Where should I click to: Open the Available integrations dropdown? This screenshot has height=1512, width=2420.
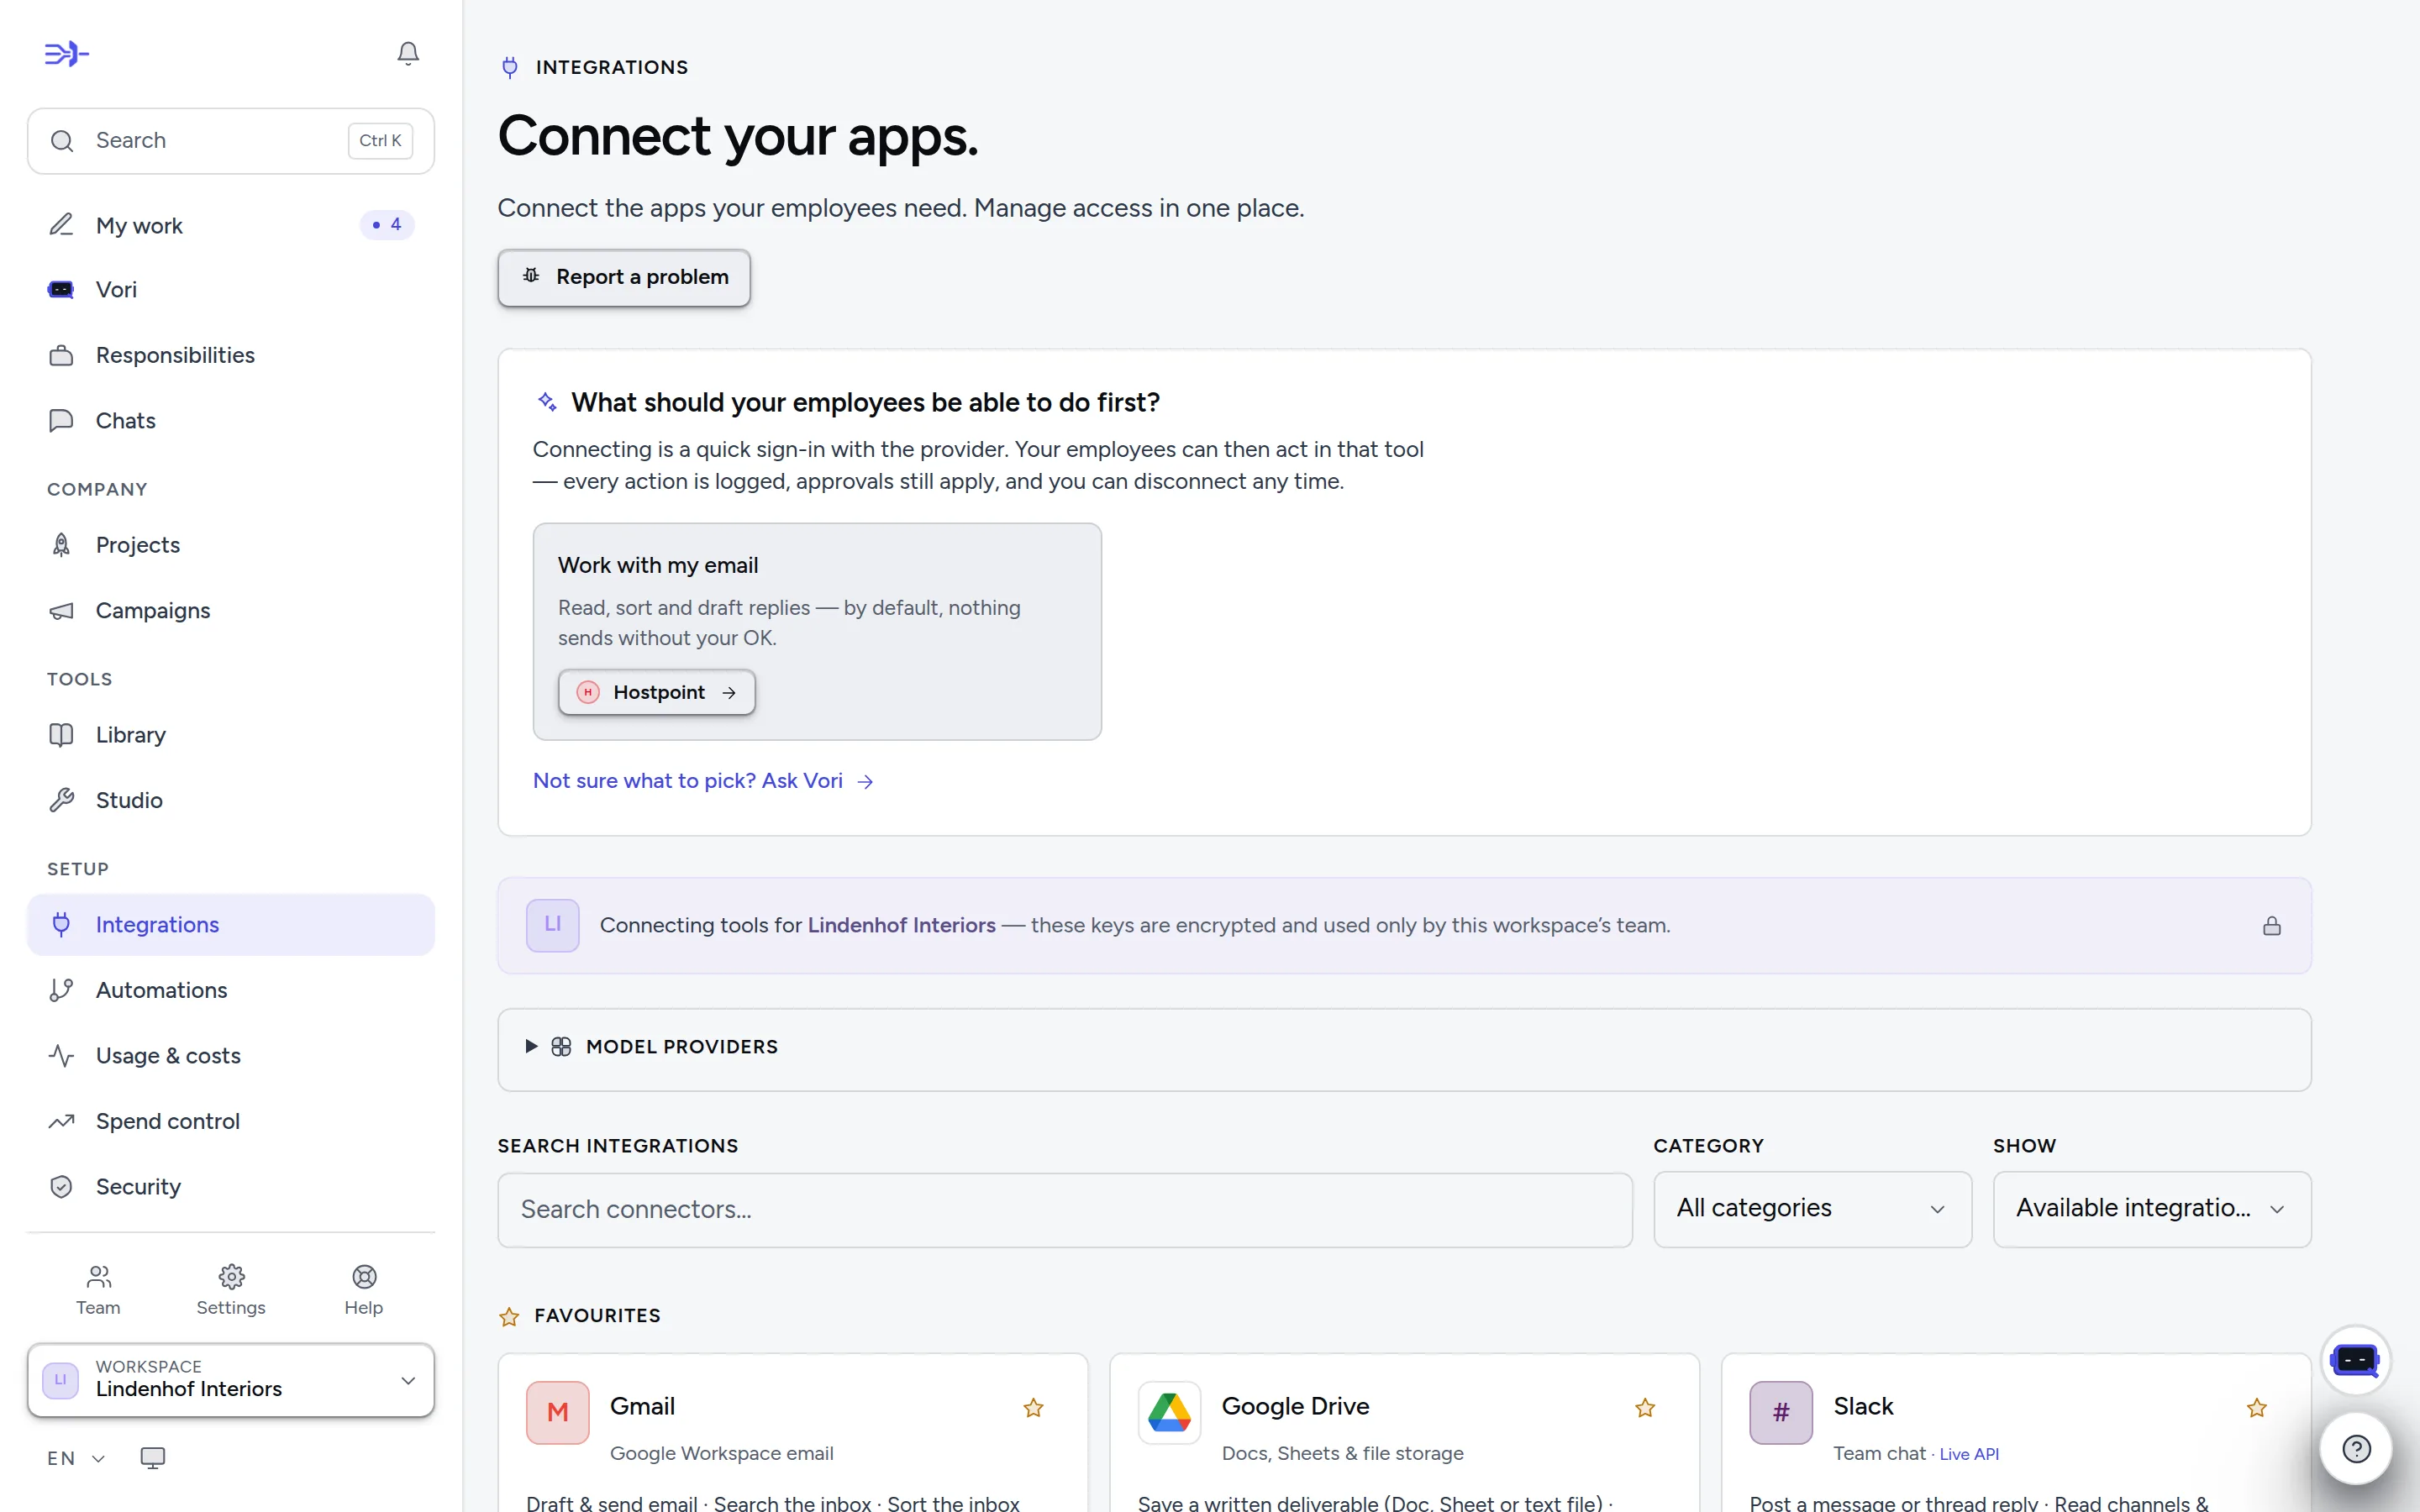[2152, 1209]
